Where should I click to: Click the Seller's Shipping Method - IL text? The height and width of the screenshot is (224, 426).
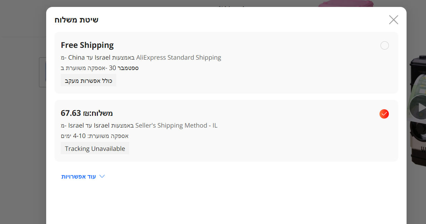[176, 126]
